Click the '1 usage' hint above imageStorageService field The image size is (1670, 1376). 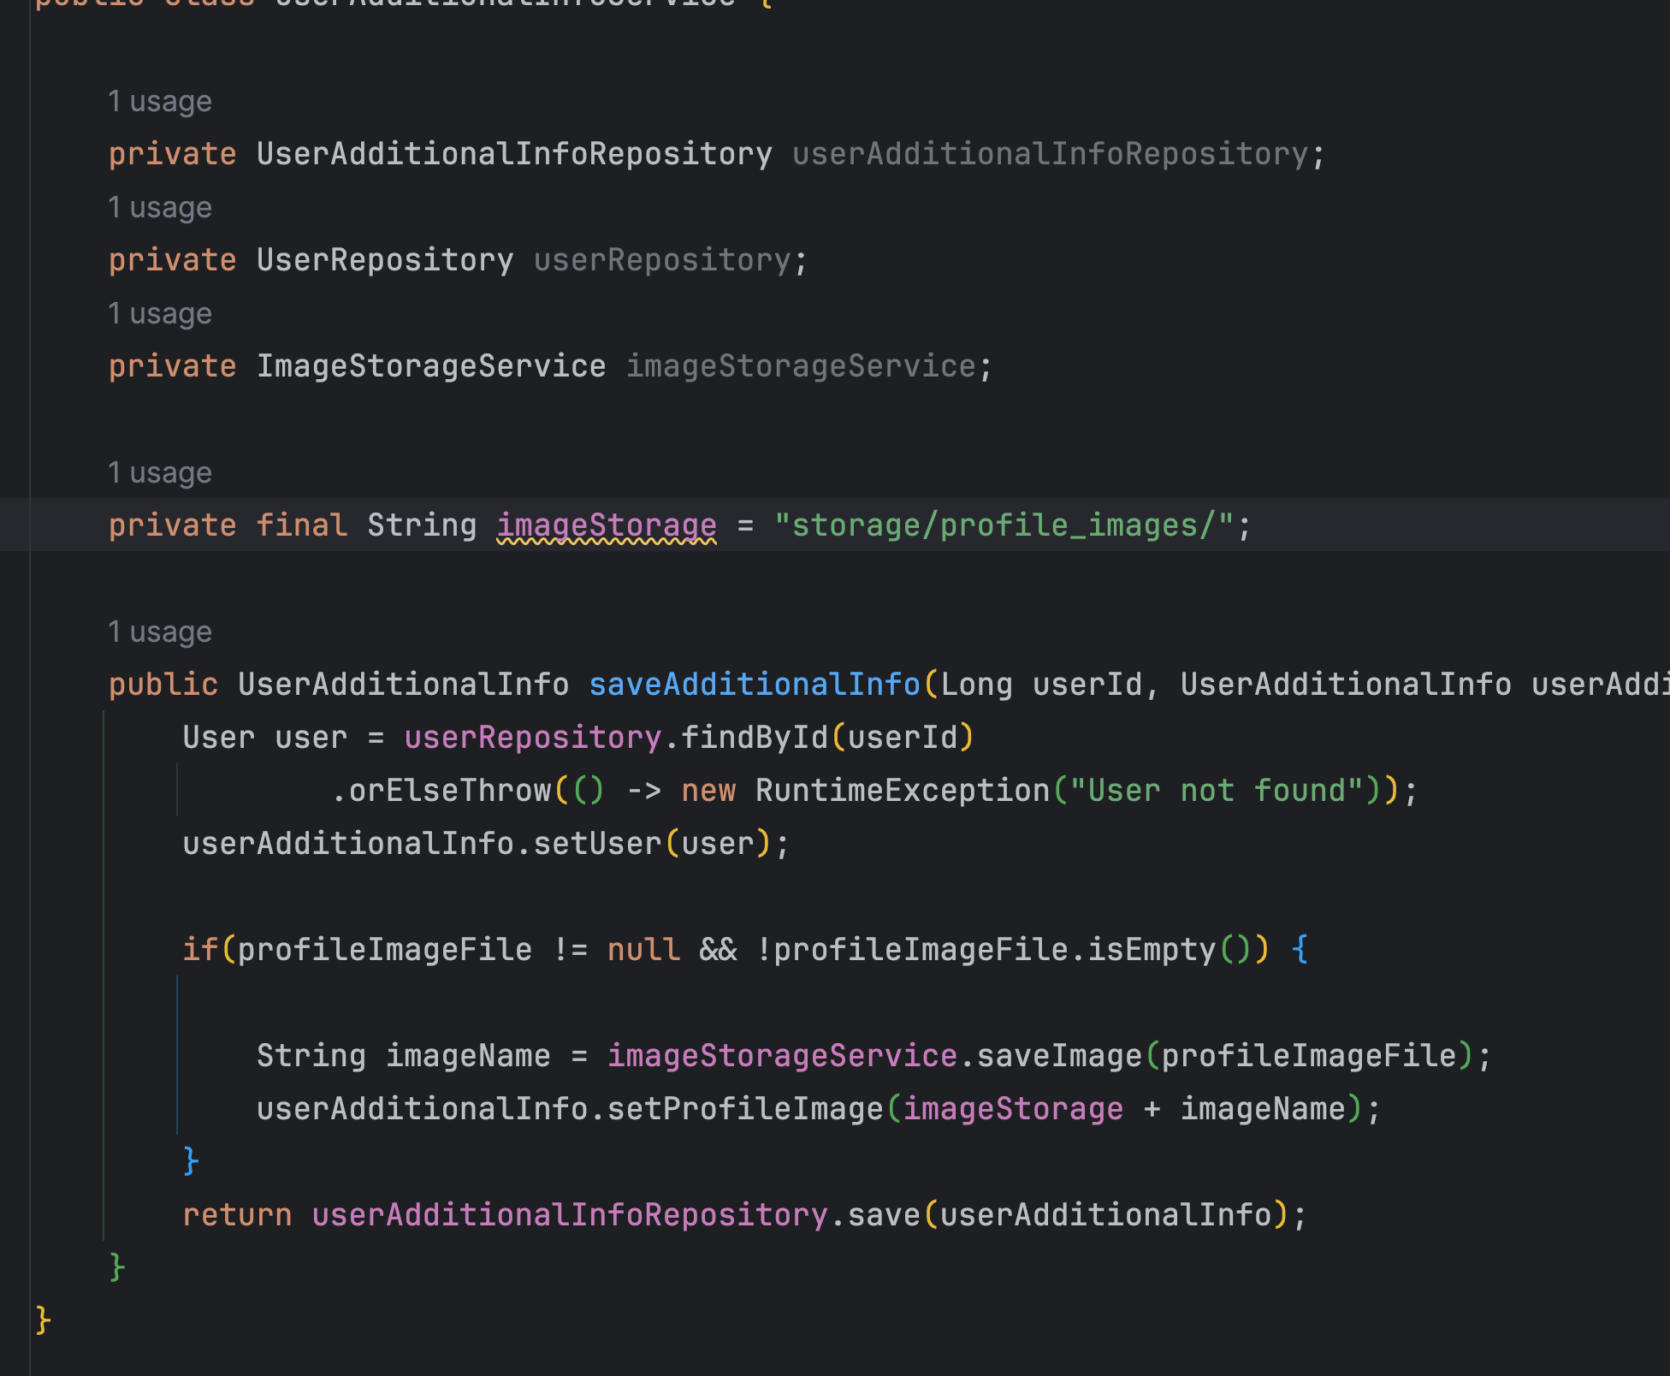pos(160,314)
